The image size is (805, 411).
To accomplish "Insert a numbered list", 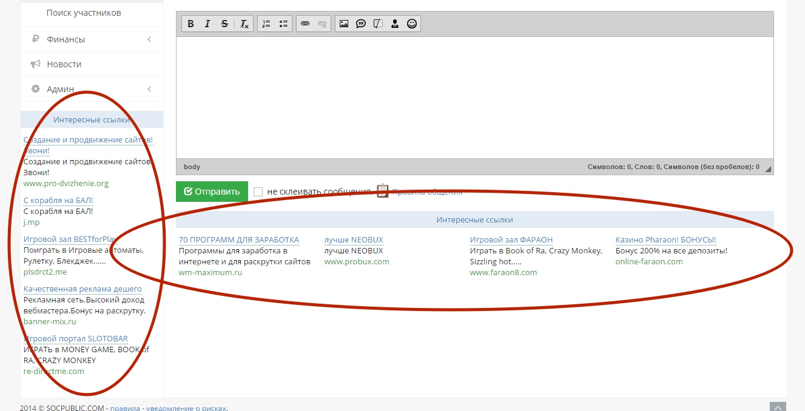I will (266, 24).
